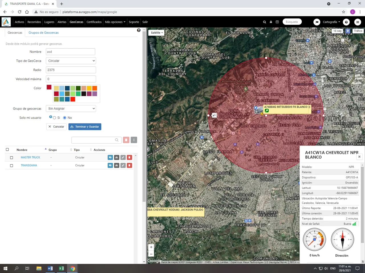Open the Alertas menu
The width and height of the screenshot is (365, 273).
62,22
